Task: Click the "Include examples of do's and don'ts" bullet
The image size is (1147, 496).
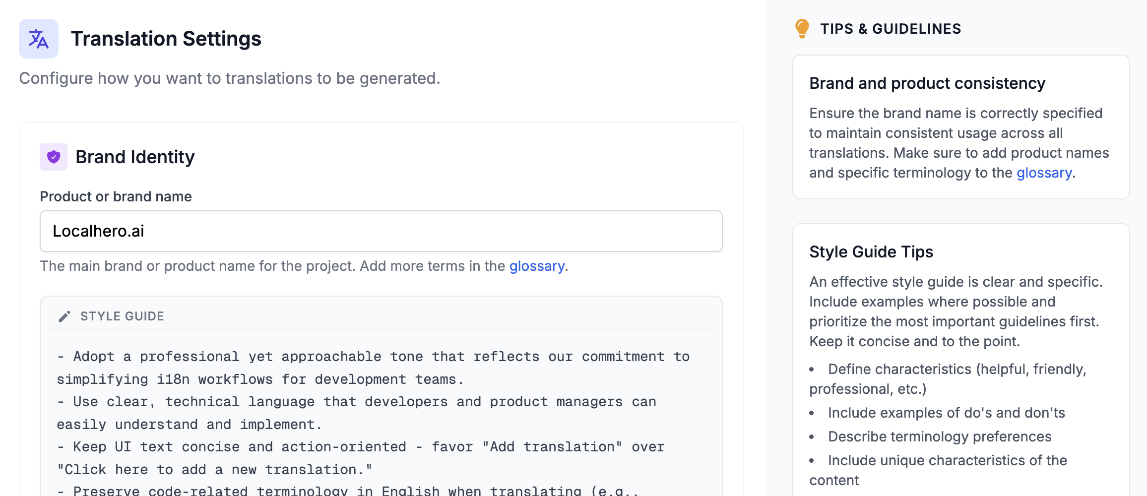Action: [x=946, y=413]
